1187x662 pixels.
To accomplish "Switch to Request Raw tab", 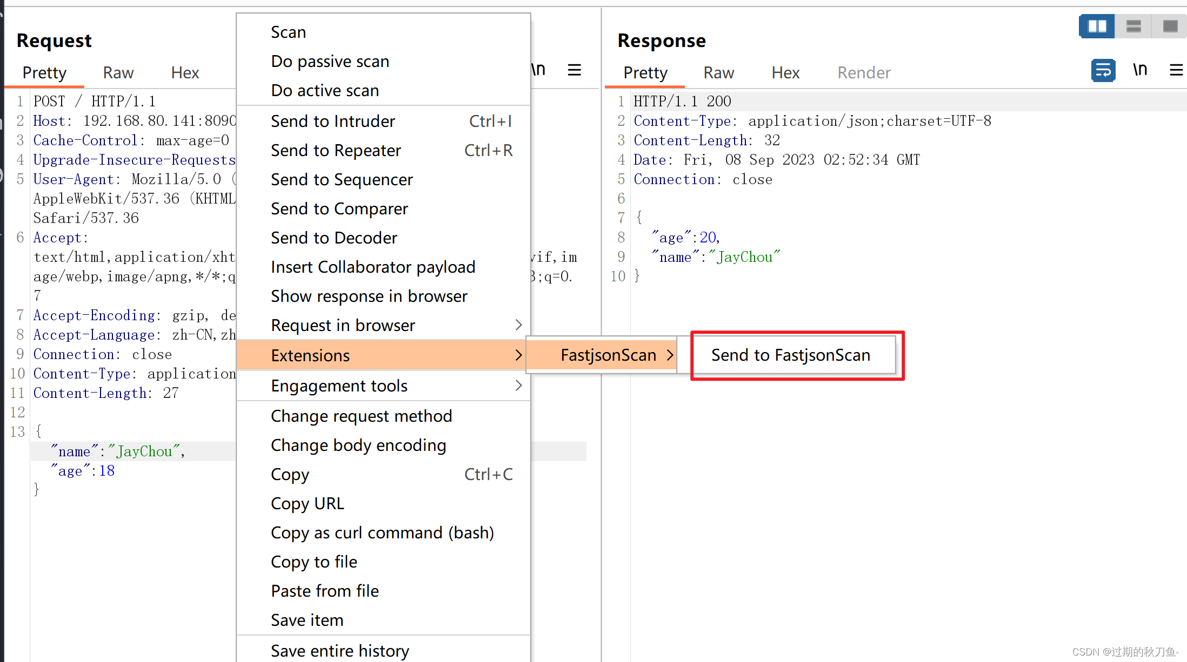I will pos(118,73).
